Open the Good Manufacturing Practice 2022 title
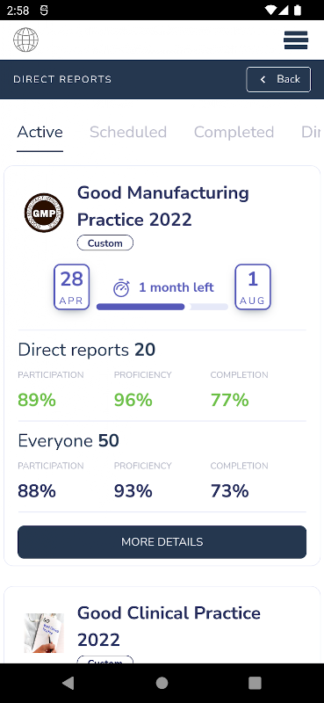 163,207
